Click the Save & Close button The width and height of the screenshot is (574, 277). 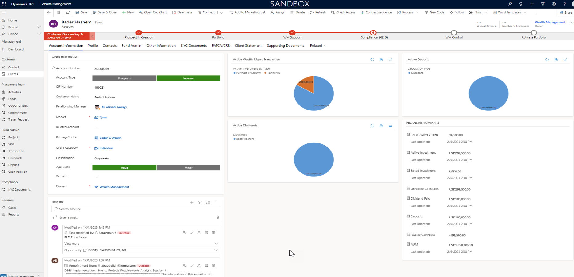105,12
